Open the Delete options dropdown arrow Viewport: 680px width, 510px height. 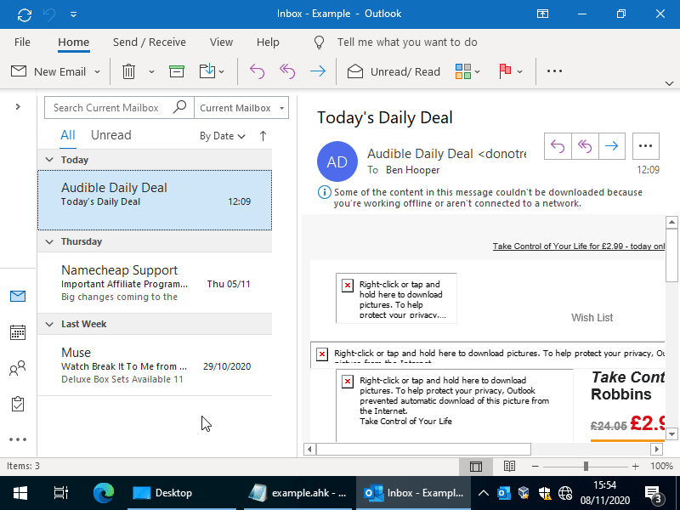(x=151, y=71)
